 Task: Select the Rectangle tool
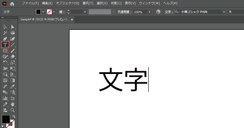5,51
